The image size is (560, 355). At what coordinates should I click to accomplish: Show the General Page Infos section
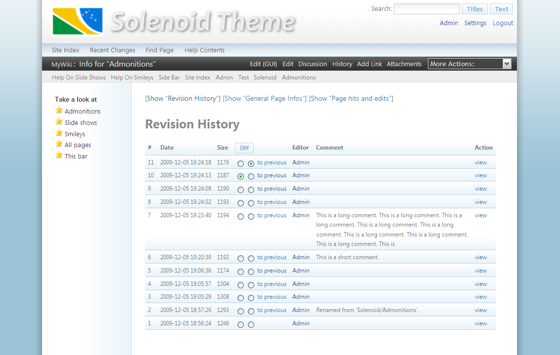pos(265,98)
